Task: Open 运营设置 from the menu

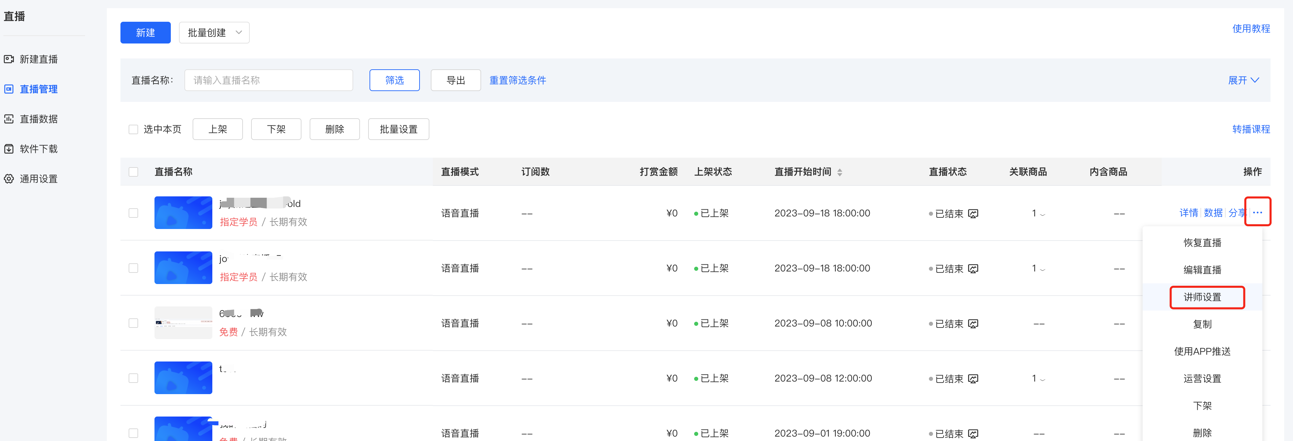Action: point(1202,378)
